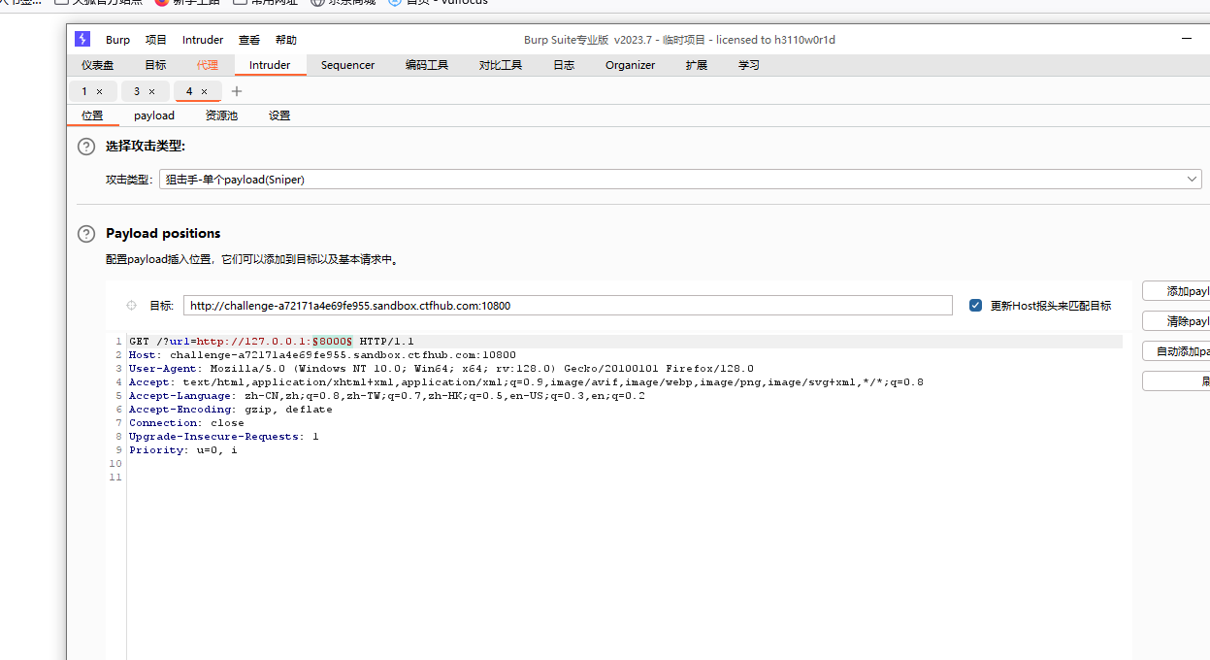Open help for attack type section

pos(86,147)
